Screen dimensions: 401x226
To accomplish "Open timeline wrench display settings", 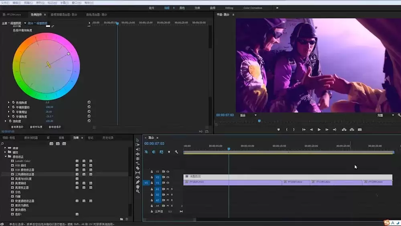I will (x=176, y=152).
